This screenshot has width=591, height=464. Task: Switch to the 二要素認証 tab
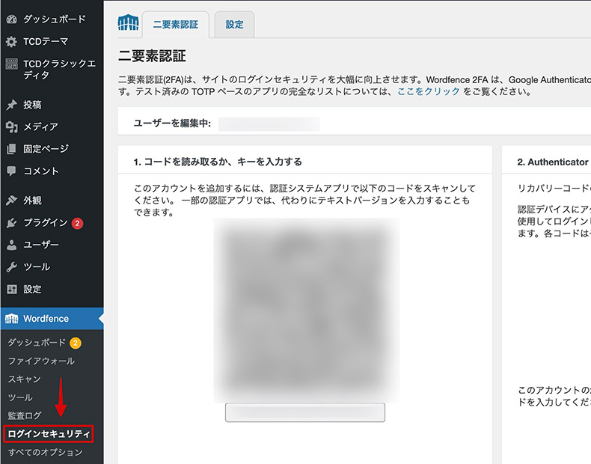pyautogui.click(x=176, y=25)
